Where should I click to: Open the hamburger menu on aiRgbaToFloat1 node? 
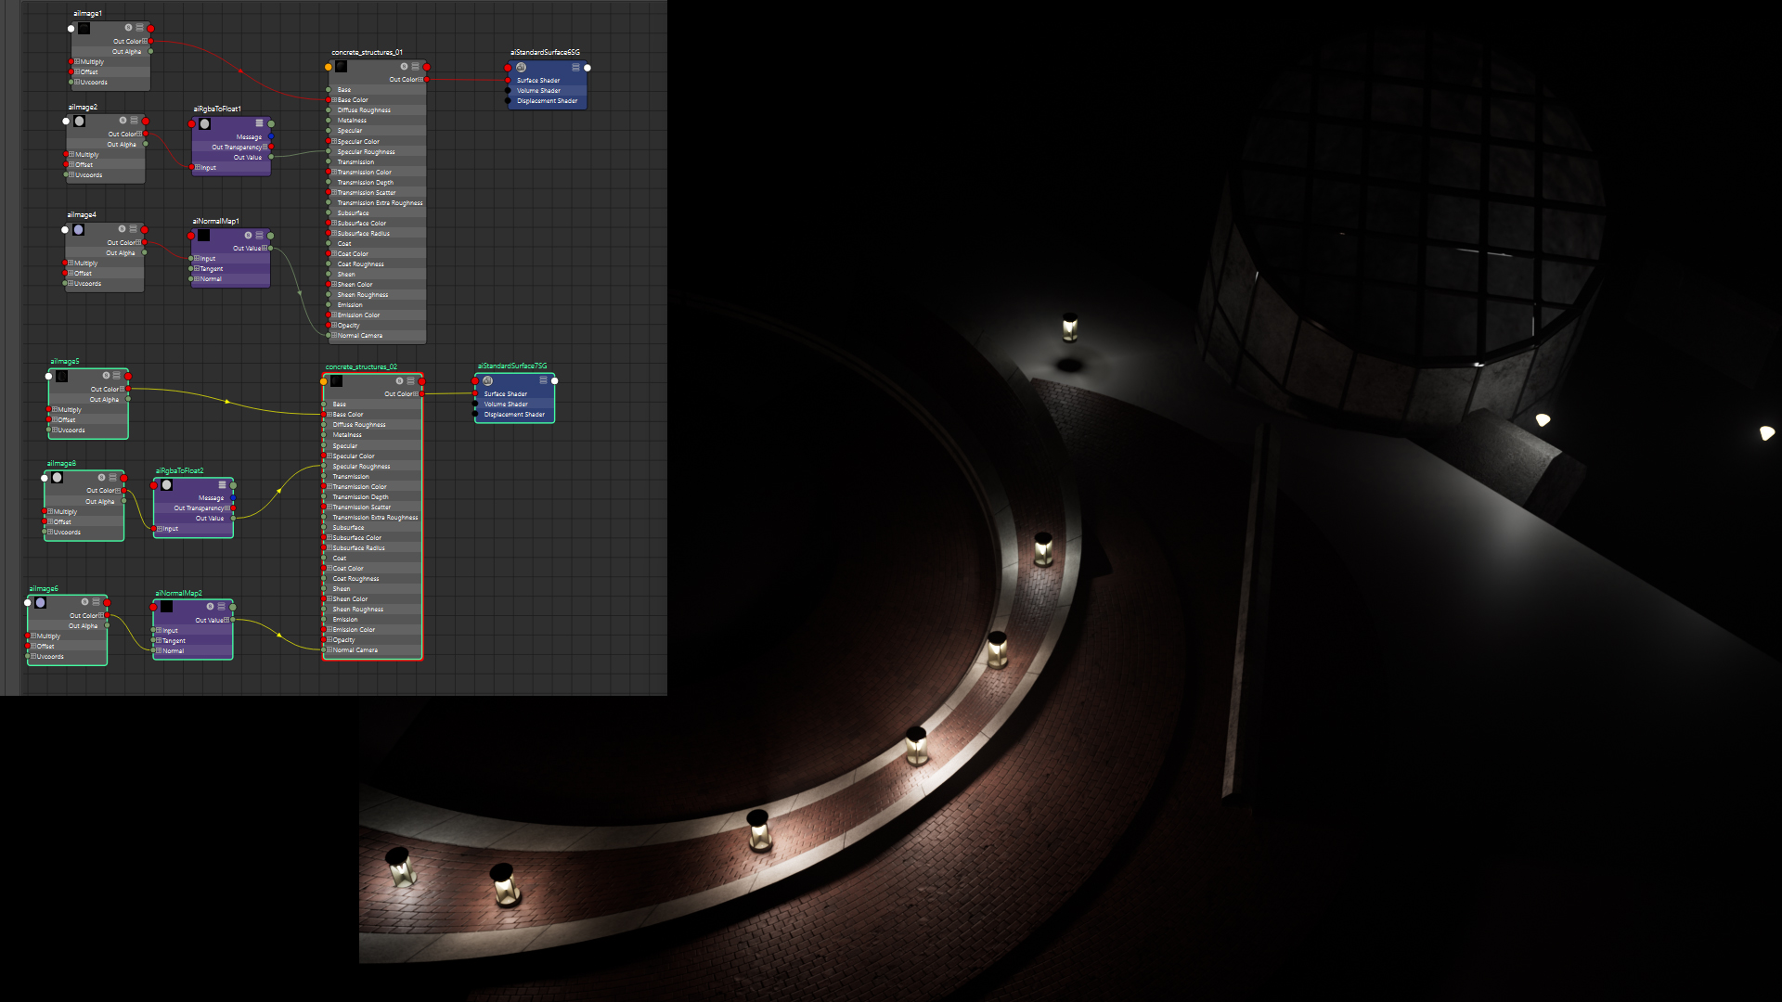260,122
